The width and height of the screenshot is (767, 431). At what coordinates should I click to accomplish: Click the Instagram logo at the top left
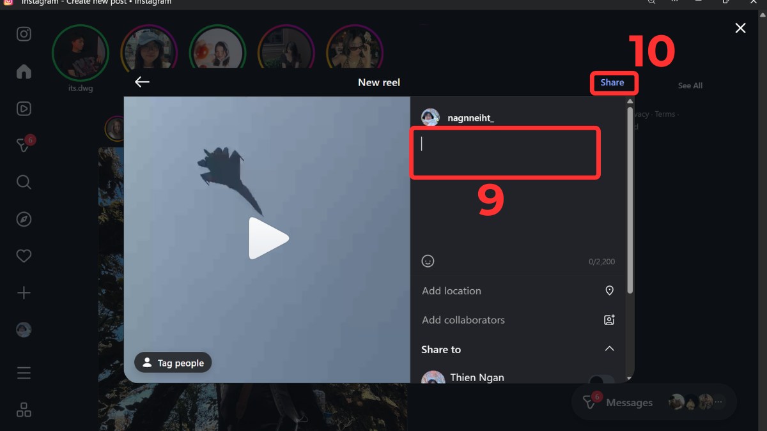tap(24, 34)
